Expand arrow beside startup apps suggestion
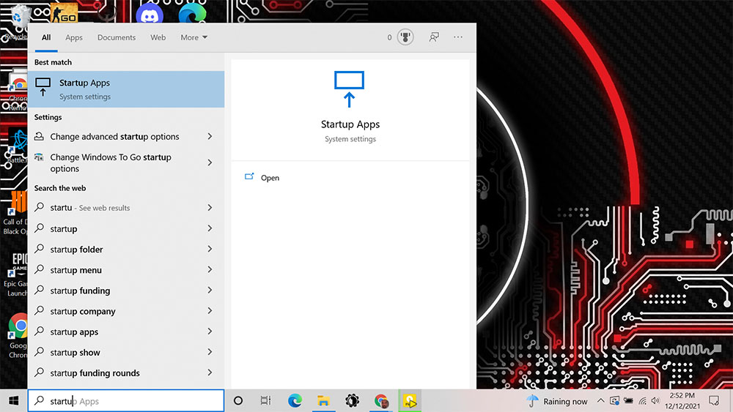Screen dimensions: 733x412 click(x=210, y=331)
